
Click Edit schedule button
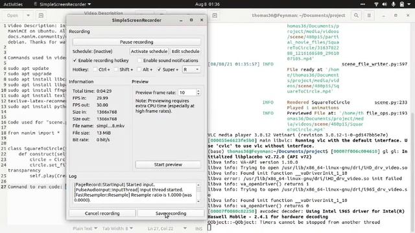click(x=185, y=51)
